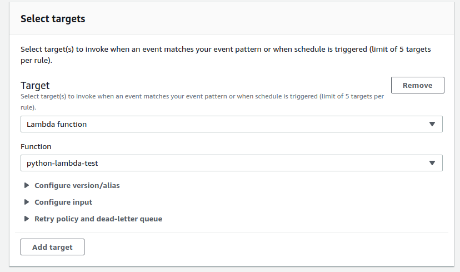The image size is (460, 272).
Task: Open the Lambda function target type dropdown
Action: tap(231, 124)
